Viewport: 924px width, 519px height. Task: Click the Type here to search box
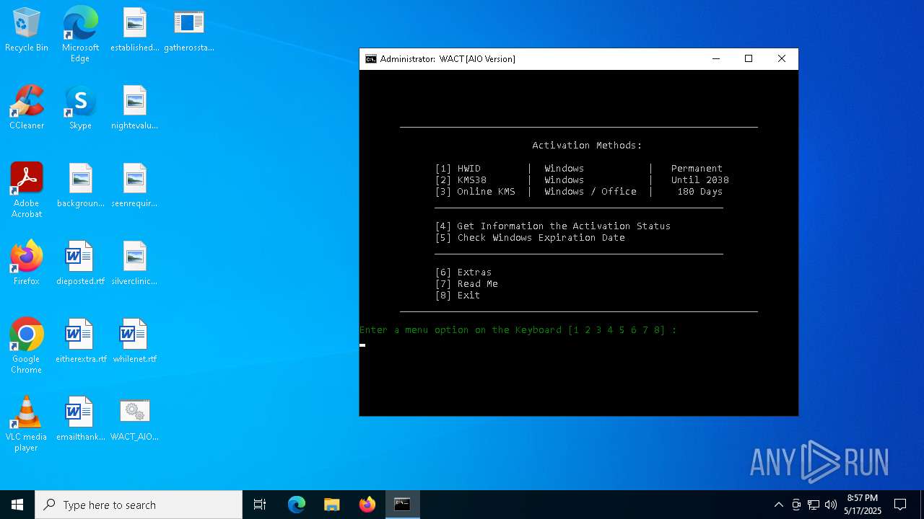(139, 505)
